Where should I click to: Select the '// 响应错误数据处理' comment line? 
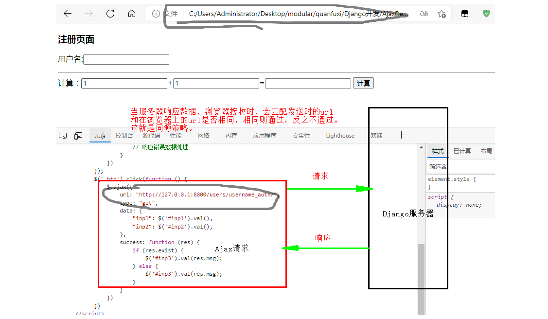pyautogui.click(x=160, y=147)
